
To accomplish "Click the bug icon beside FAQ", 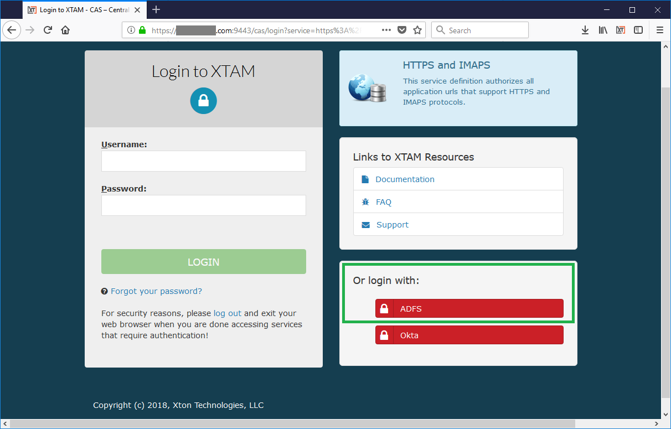I will click(x=365, y=201).
